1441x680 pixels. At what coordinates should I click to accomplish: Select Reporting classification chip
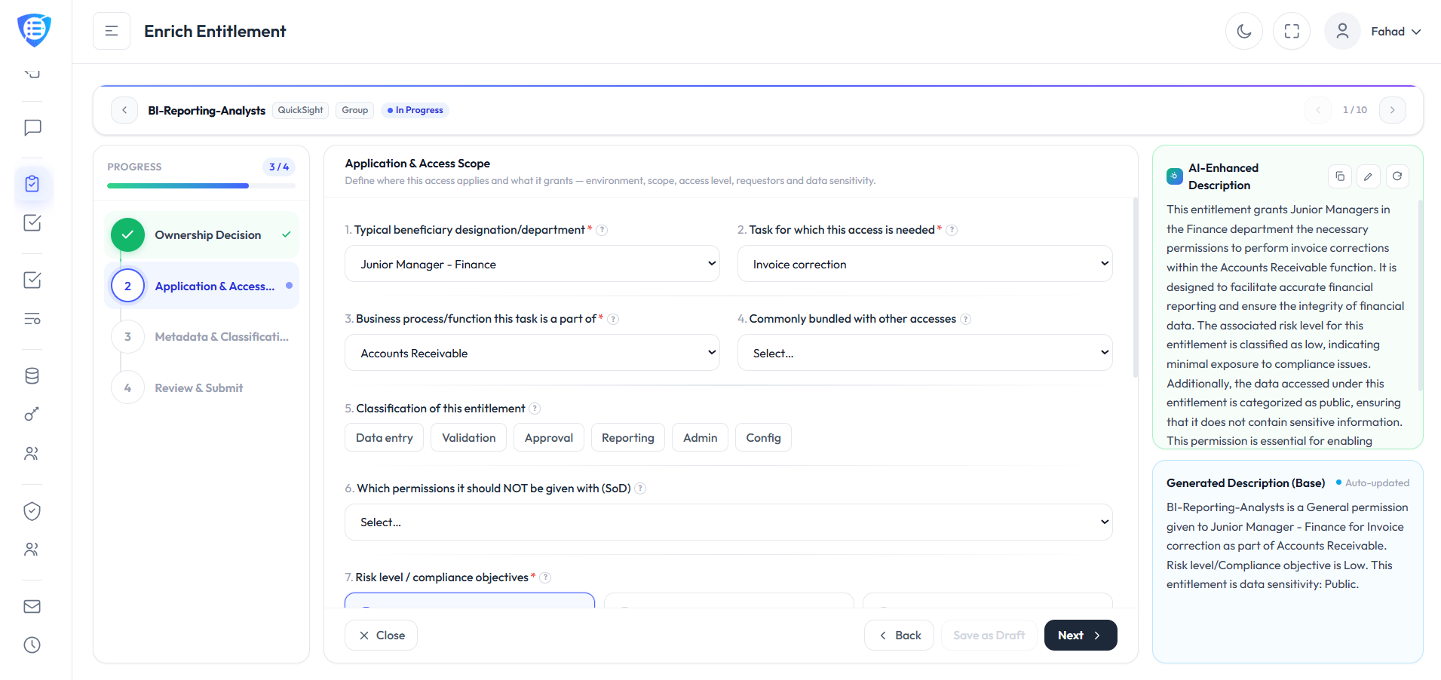click(628, 438)
